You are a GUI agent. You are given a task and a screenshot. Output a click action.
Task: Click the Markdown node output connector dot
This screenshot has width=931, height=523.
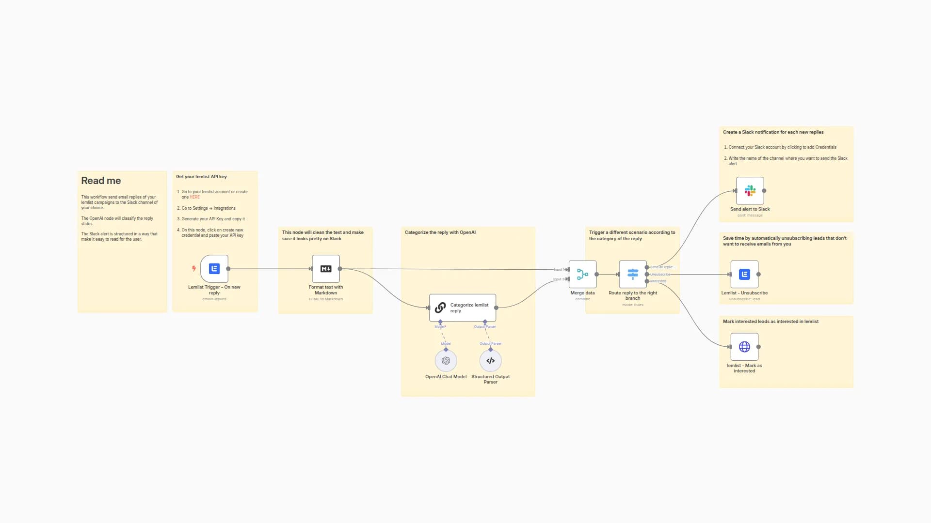pos(340,269)
